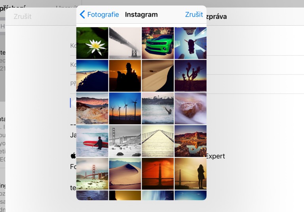Select the Joshua tree silhouette photo

190,76
